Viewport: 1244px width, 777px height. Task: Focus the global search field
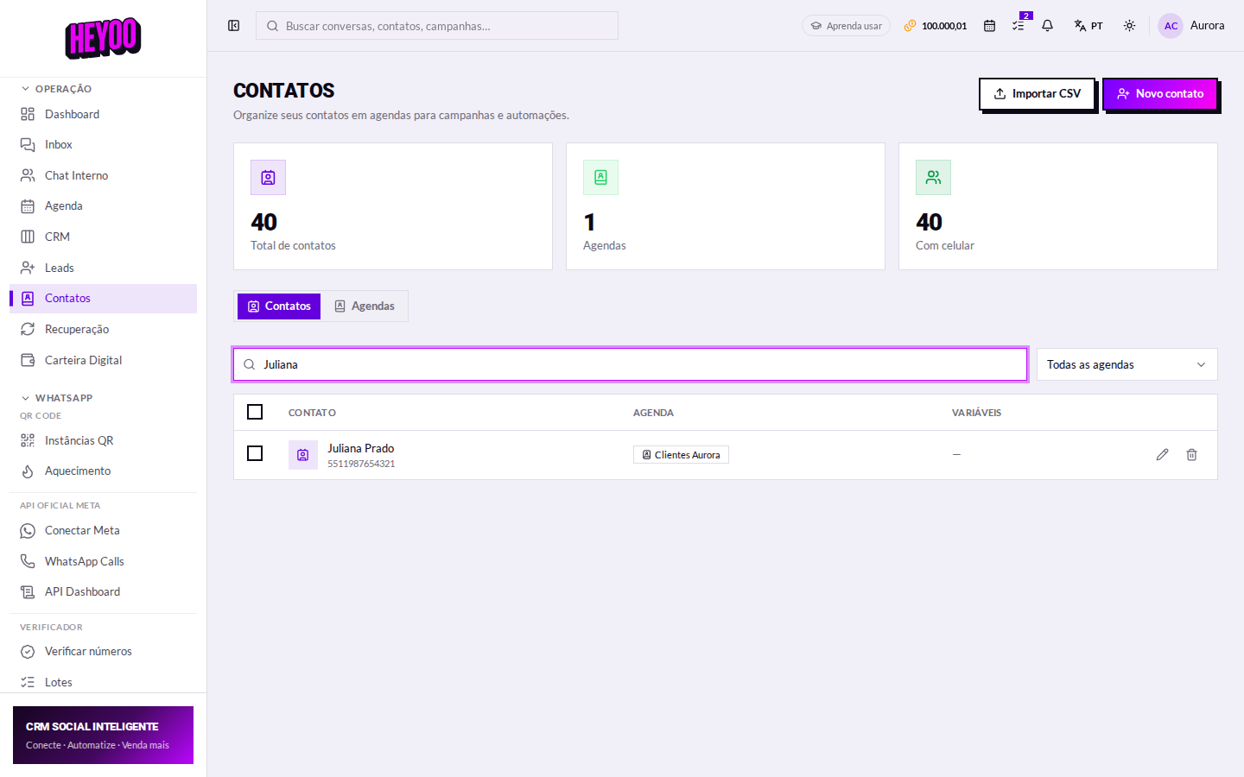pyautogui.click(x=437, y=26)
